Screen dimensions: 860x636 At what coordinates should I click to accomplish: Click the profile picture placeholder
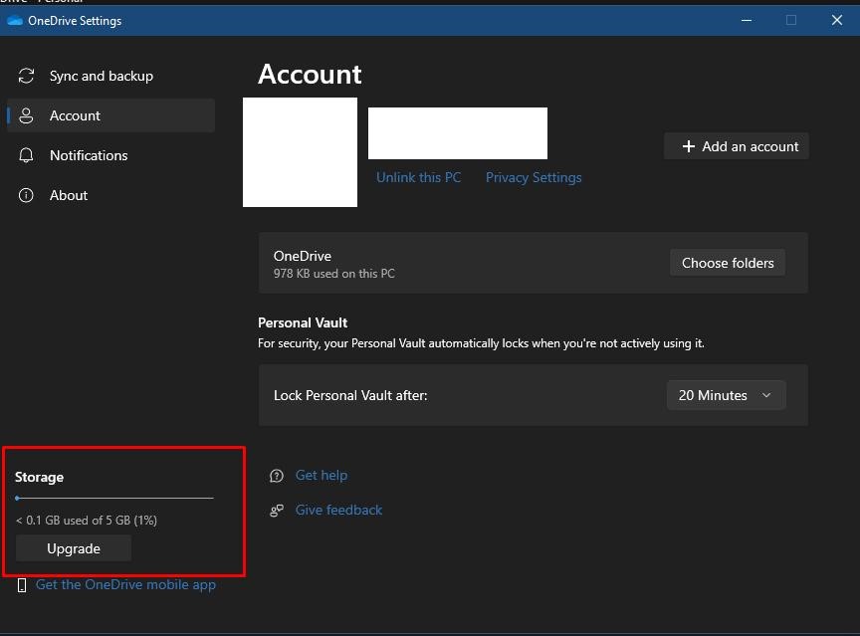tap(300, 152)
